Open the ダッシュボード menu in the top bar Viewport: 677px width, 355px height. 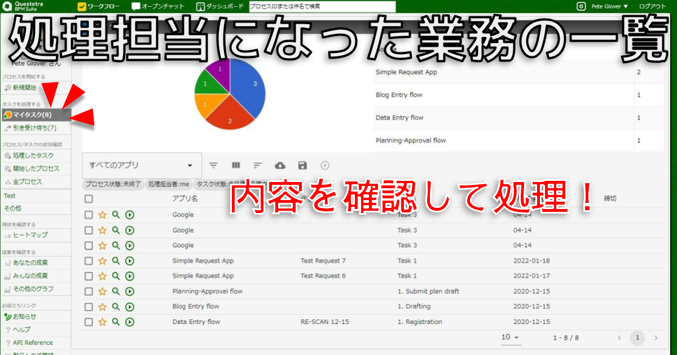221,6
